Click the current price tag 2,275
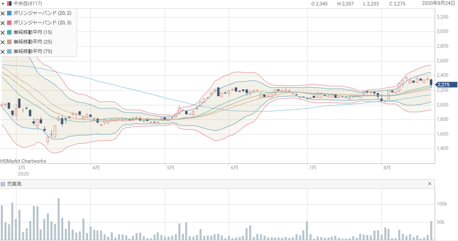The image size is (458, 241). point(446,85)
